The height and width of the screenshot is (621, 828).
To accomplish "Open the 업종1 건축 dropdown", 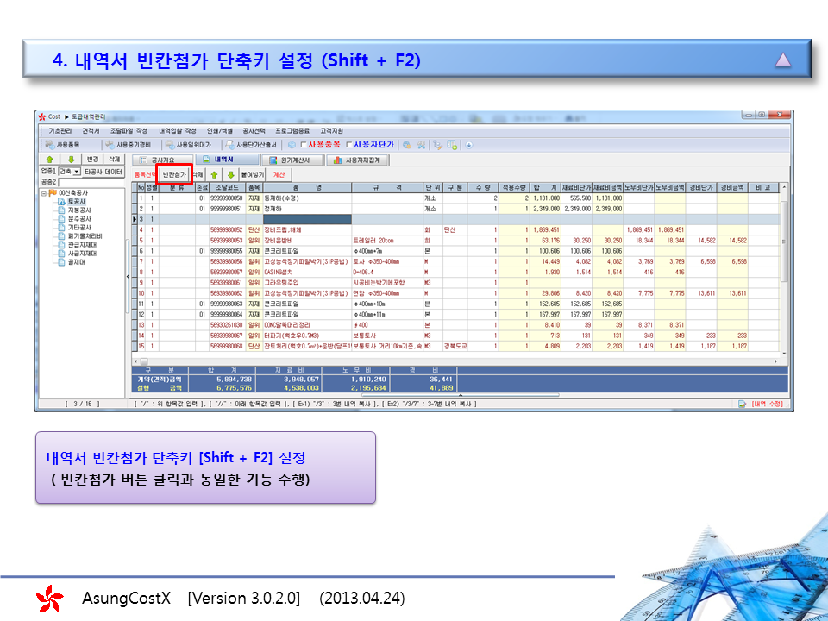I will click(76, 172).
